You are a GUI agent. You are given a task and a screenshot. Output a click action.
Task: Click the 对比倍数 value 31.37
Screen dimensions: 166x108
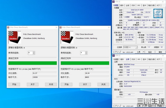pos(45,73)
